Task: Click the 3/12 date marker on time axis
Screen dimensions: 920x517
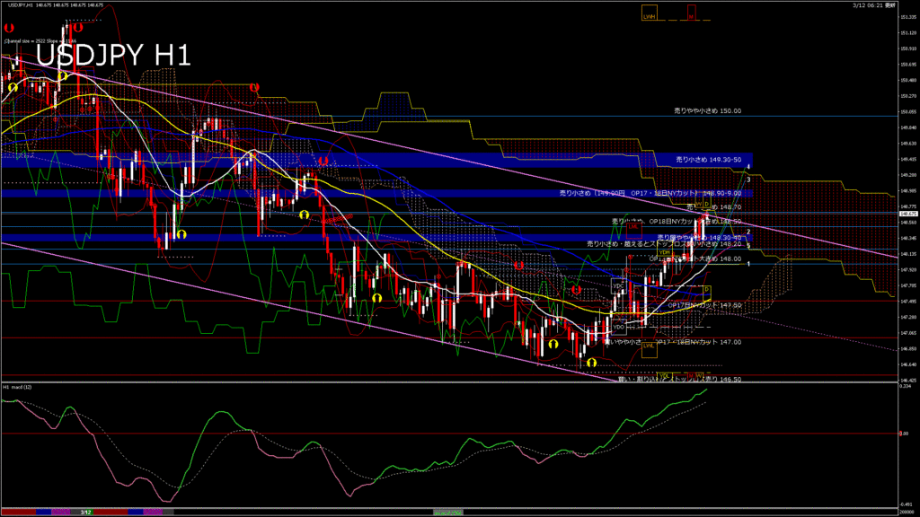Action: point(85,513)
